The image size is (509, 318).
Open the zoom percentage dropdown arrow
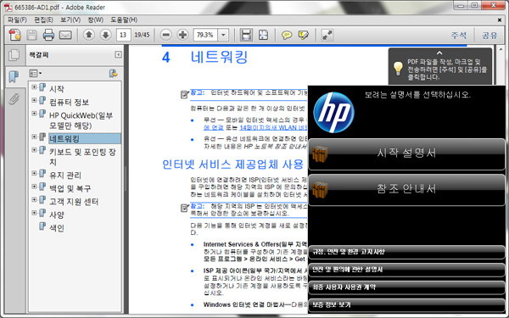(x=223, y=35)
